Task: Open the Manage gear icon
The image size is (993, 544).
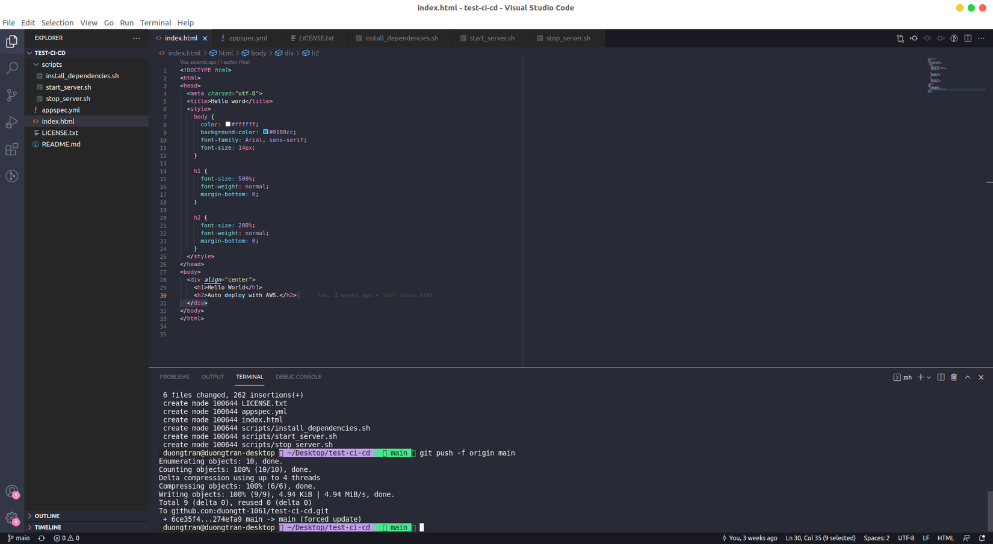Action: [12, 518]
